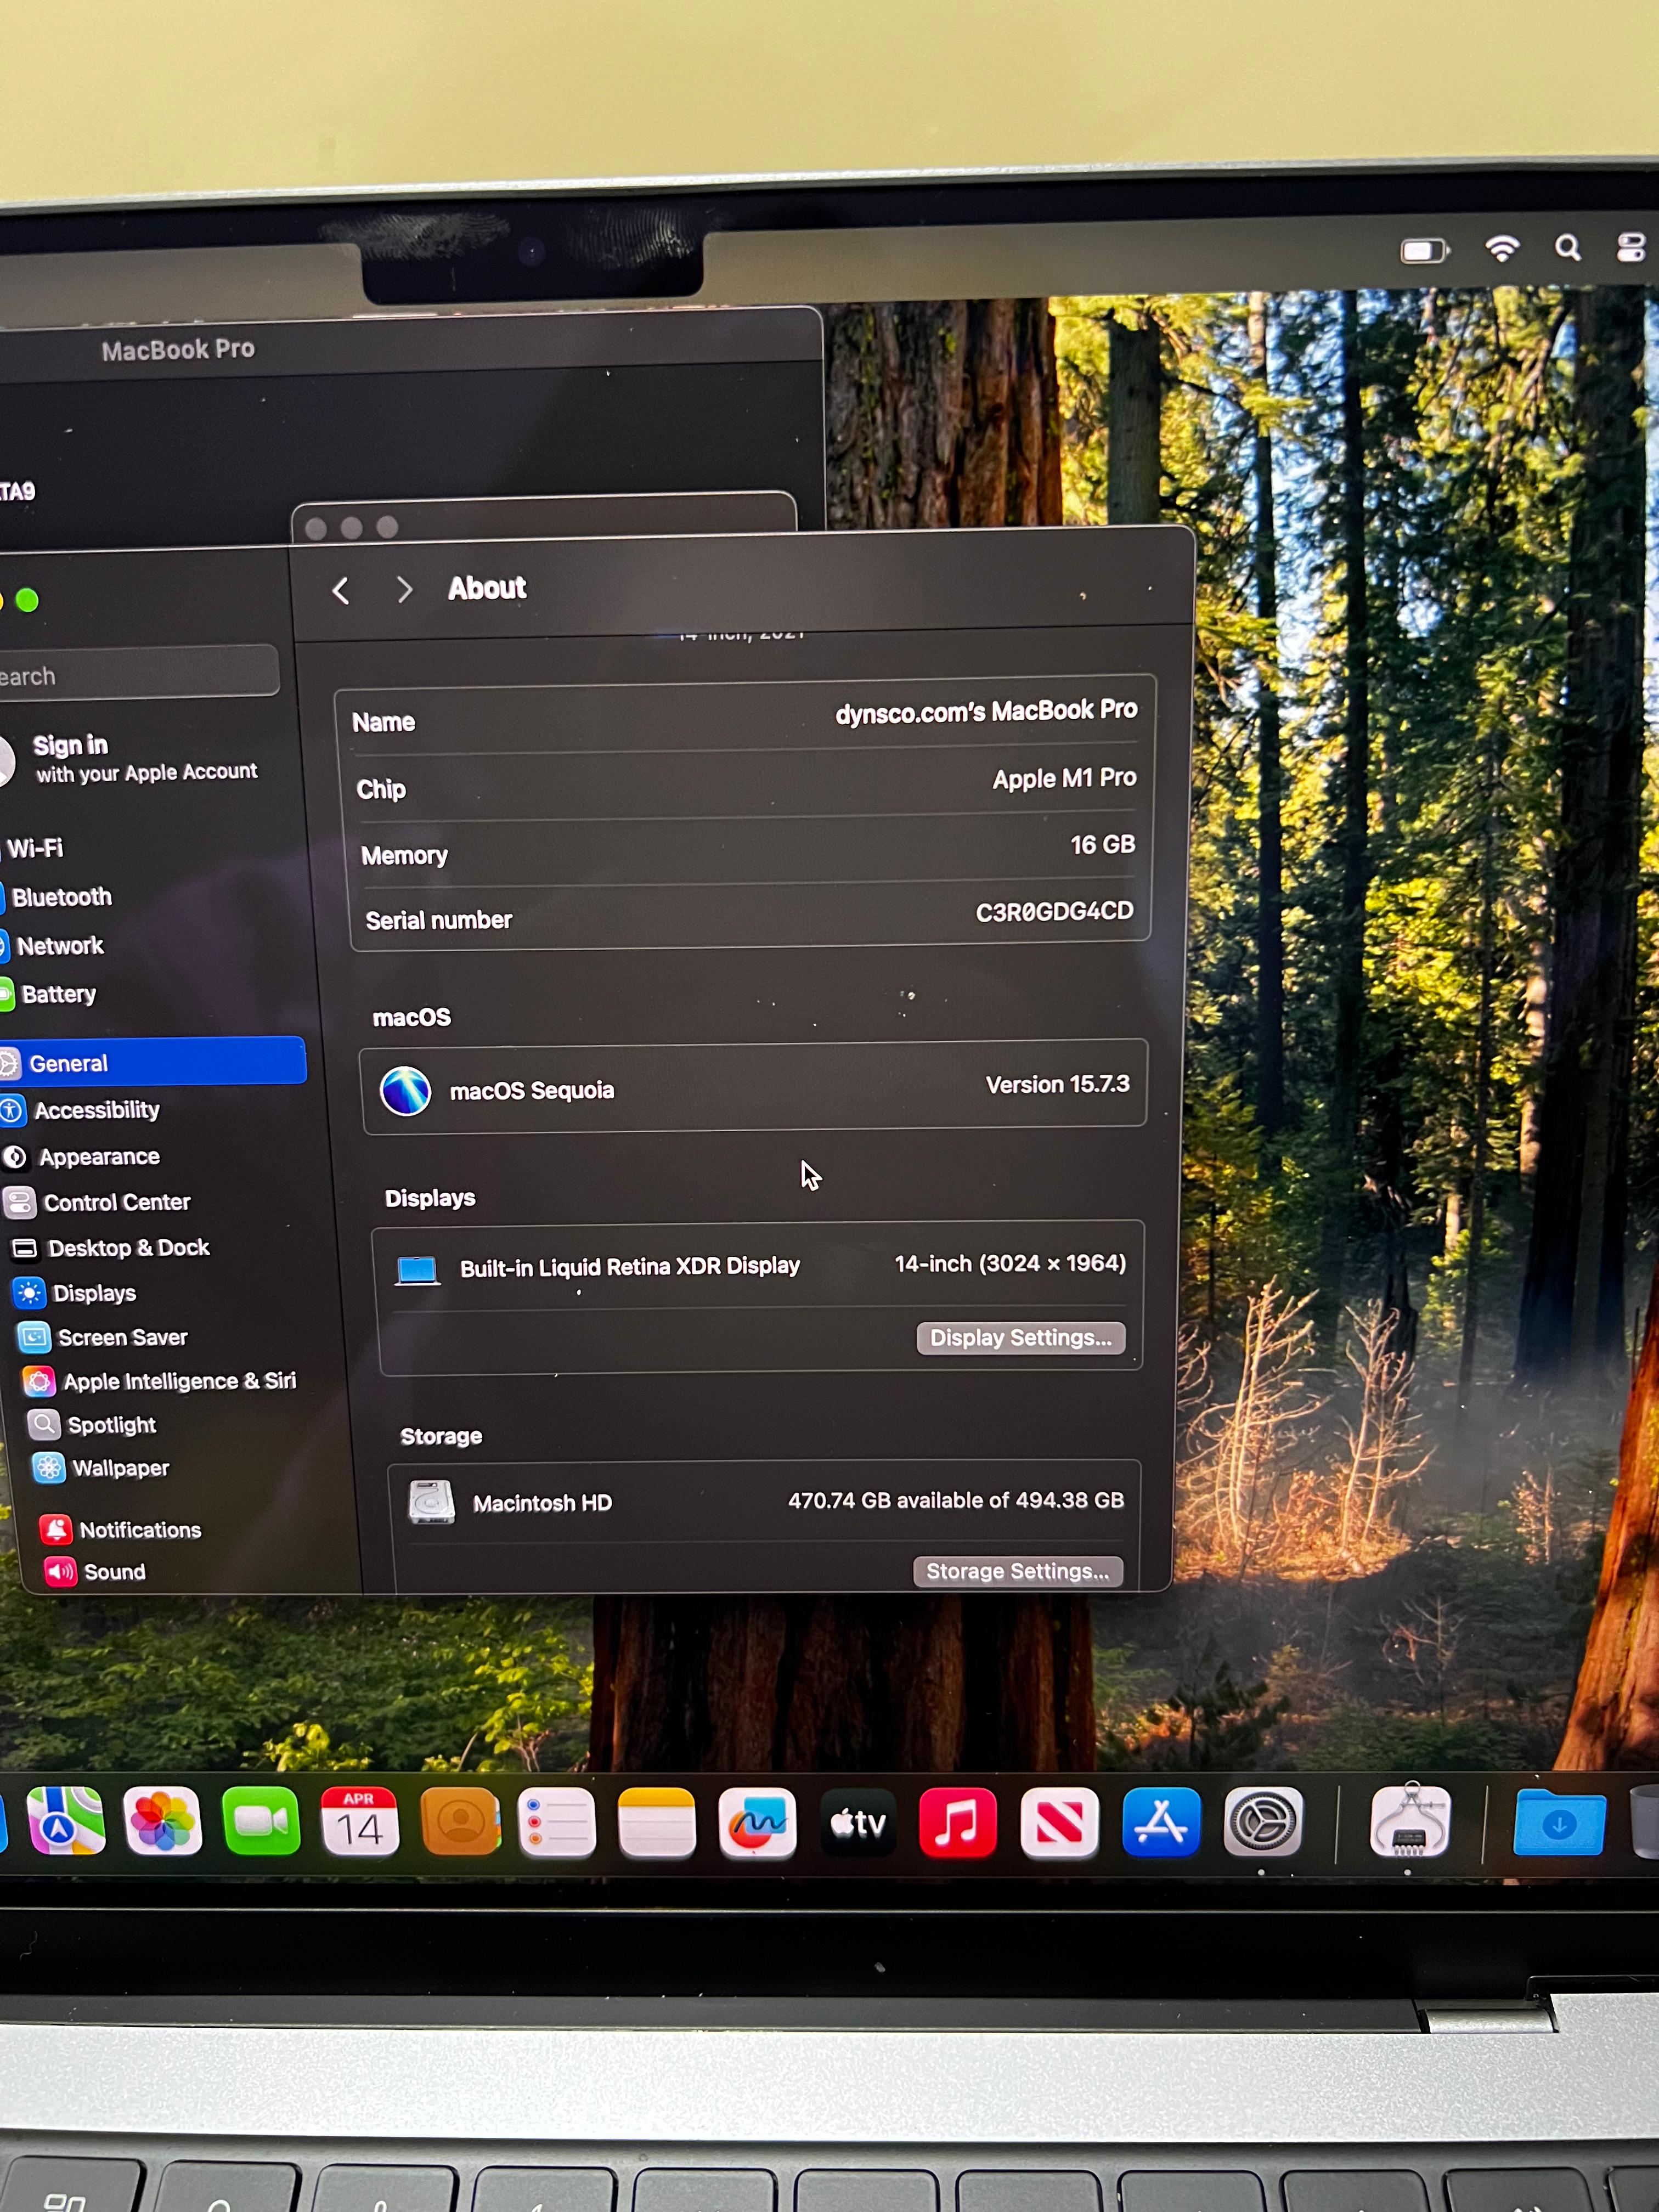Click Spotlight magnifier in menu bar
This screenshot has height=2212, width=1659.
click(x=1567, y=248)
